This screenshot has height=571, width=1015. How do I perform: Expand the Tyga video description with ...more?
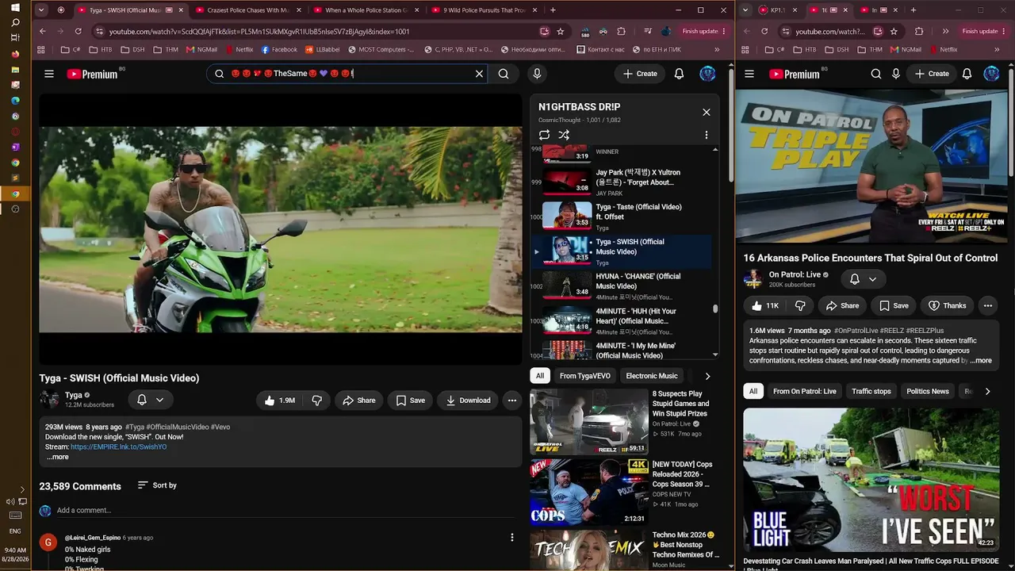58,457
